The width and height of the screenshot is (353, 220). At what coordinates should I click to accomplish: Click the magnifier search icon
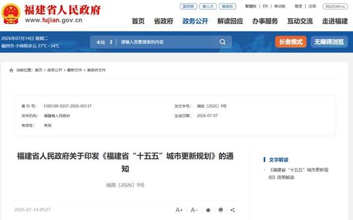pyautogui.click(x=222, y=42)
